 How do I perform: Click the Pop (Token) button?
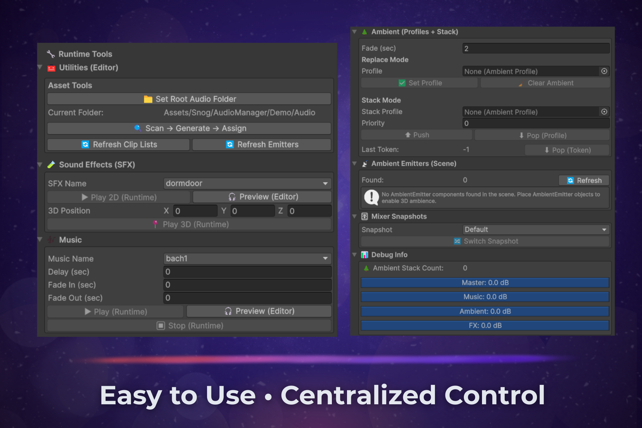coord(567,150)
